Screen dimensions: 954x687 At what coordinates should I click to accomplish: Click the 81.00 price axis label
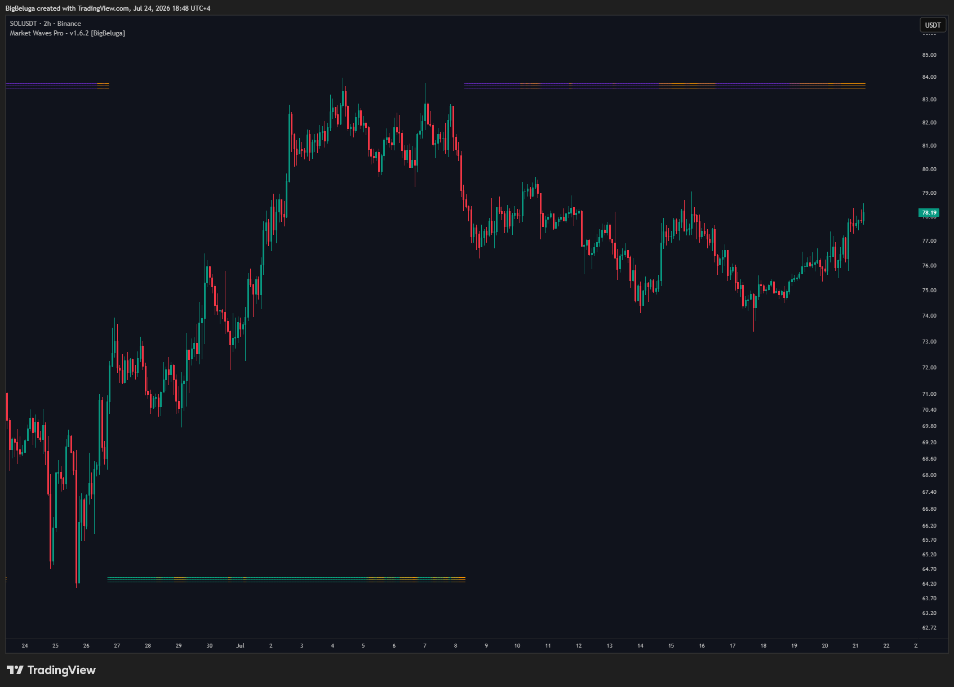click(x=929, y=146)
